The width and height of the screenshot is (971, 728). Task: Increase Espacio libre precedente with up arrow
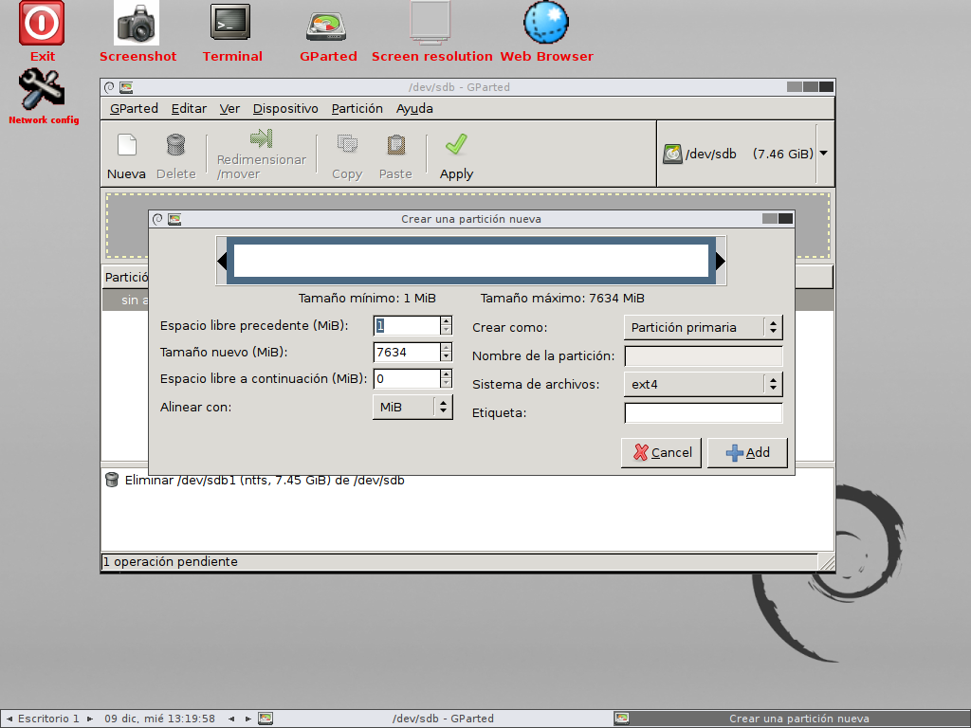point(446,320)
